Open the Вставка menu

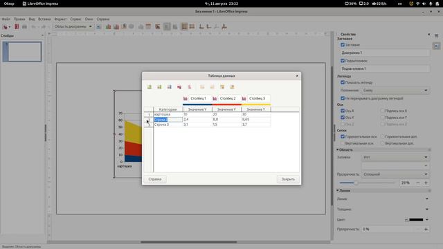(x=44, y=19)
